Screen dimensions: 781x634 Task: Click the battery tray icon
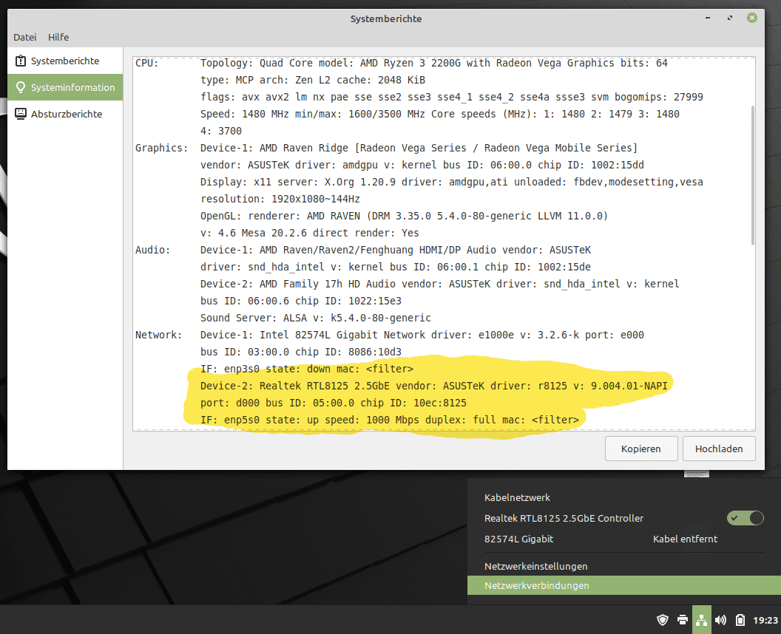(x=740, y=619)
